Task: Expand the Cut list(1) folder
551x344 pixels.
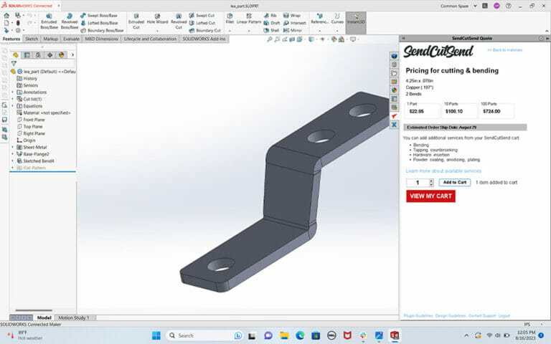Action: pyautogui.click(x=12, y=99)
